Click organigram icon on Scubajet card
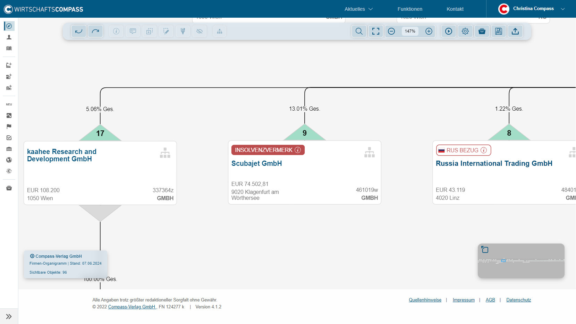This screenshot has width=576, height=324. pyautogui.click(x=370, y=152)
